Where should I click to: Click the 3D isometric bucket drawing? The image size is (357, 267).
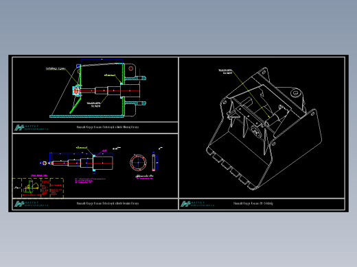coord(264,129)
